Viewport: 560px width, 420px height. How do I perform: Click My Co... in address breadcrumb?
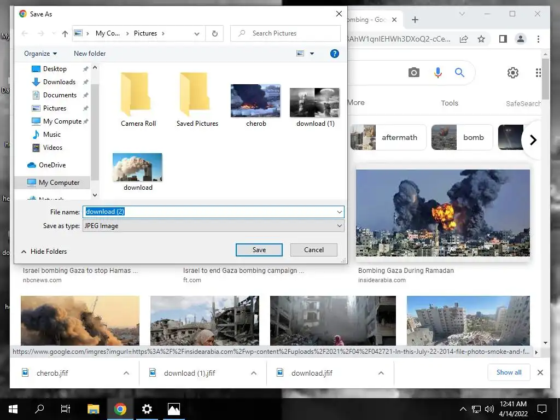point(108,33)
